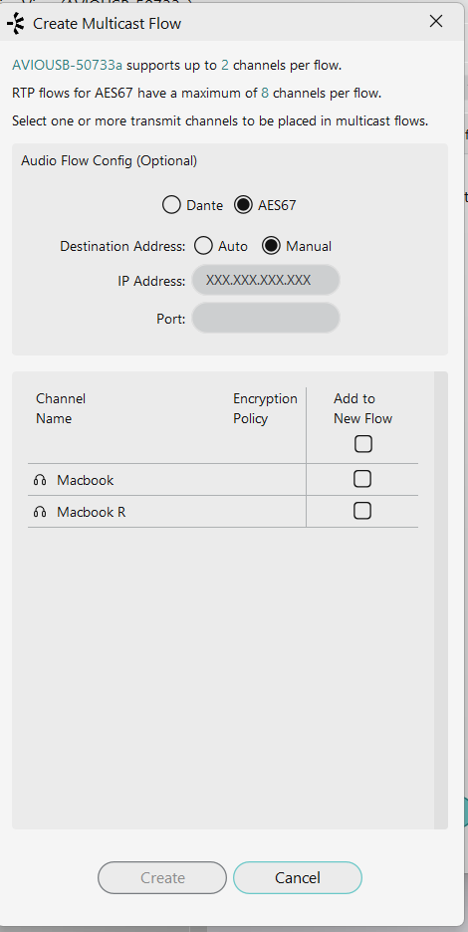Click the Create button
The height and width of the screenshot is (932, 468).
(x=162, y=878)
